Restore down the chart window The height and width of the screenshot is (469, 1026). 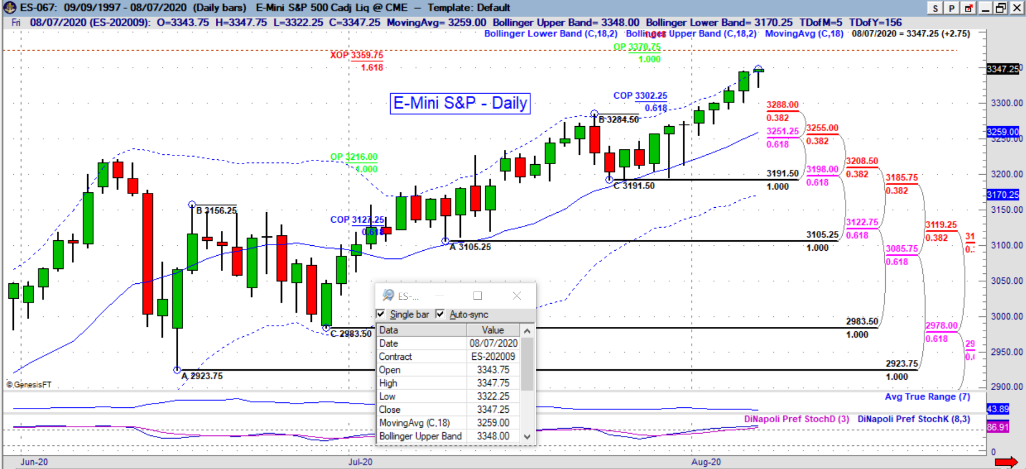pos(1001,8)
